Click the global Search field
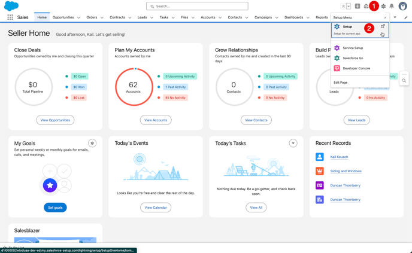The image size is (412, 253). [197, 6]
